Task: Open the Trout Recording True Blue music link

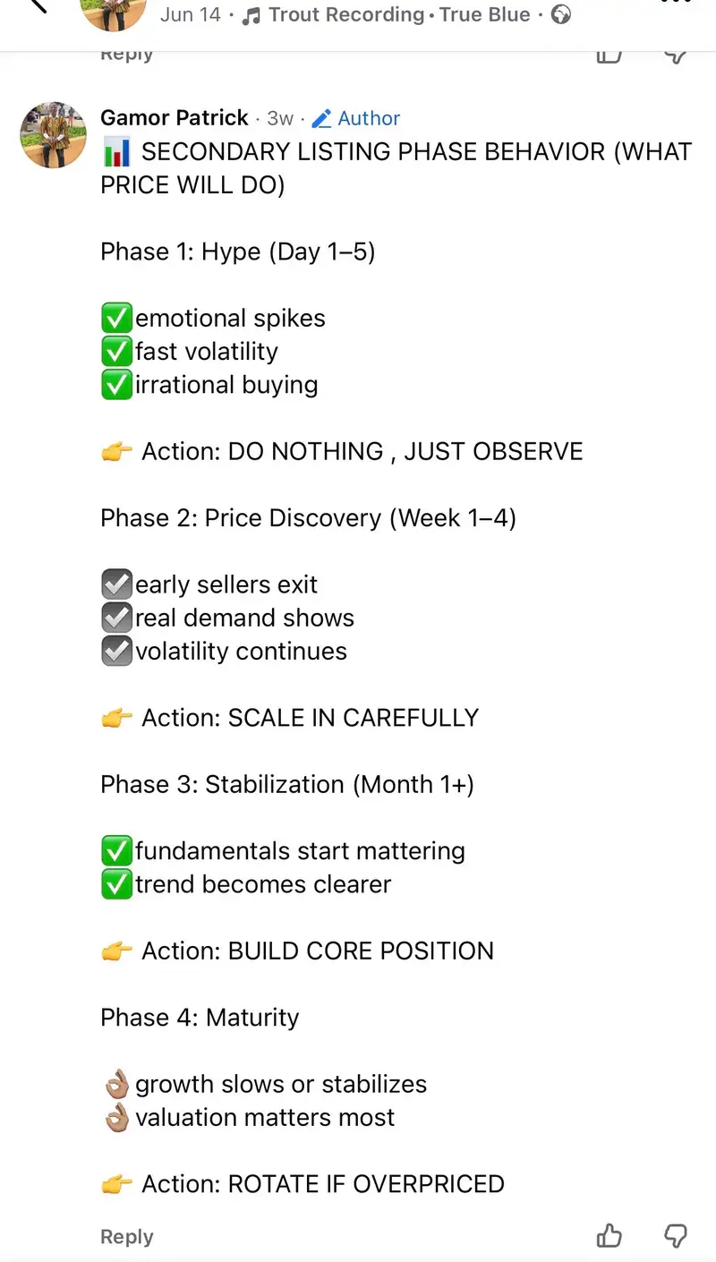Action: 399,15
